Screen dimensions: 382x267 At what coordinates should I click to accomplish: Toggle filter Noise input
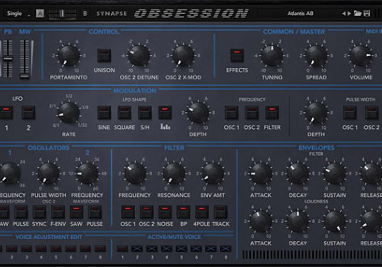pos(165,212)
